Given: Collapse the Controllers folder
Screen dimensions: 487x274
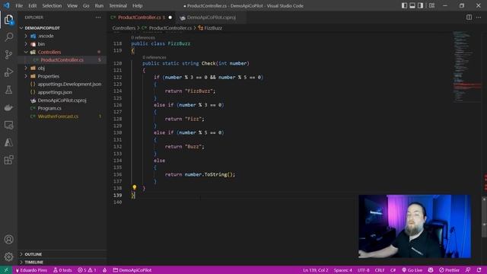Looking at the screenshot, I should coord(26,52).
